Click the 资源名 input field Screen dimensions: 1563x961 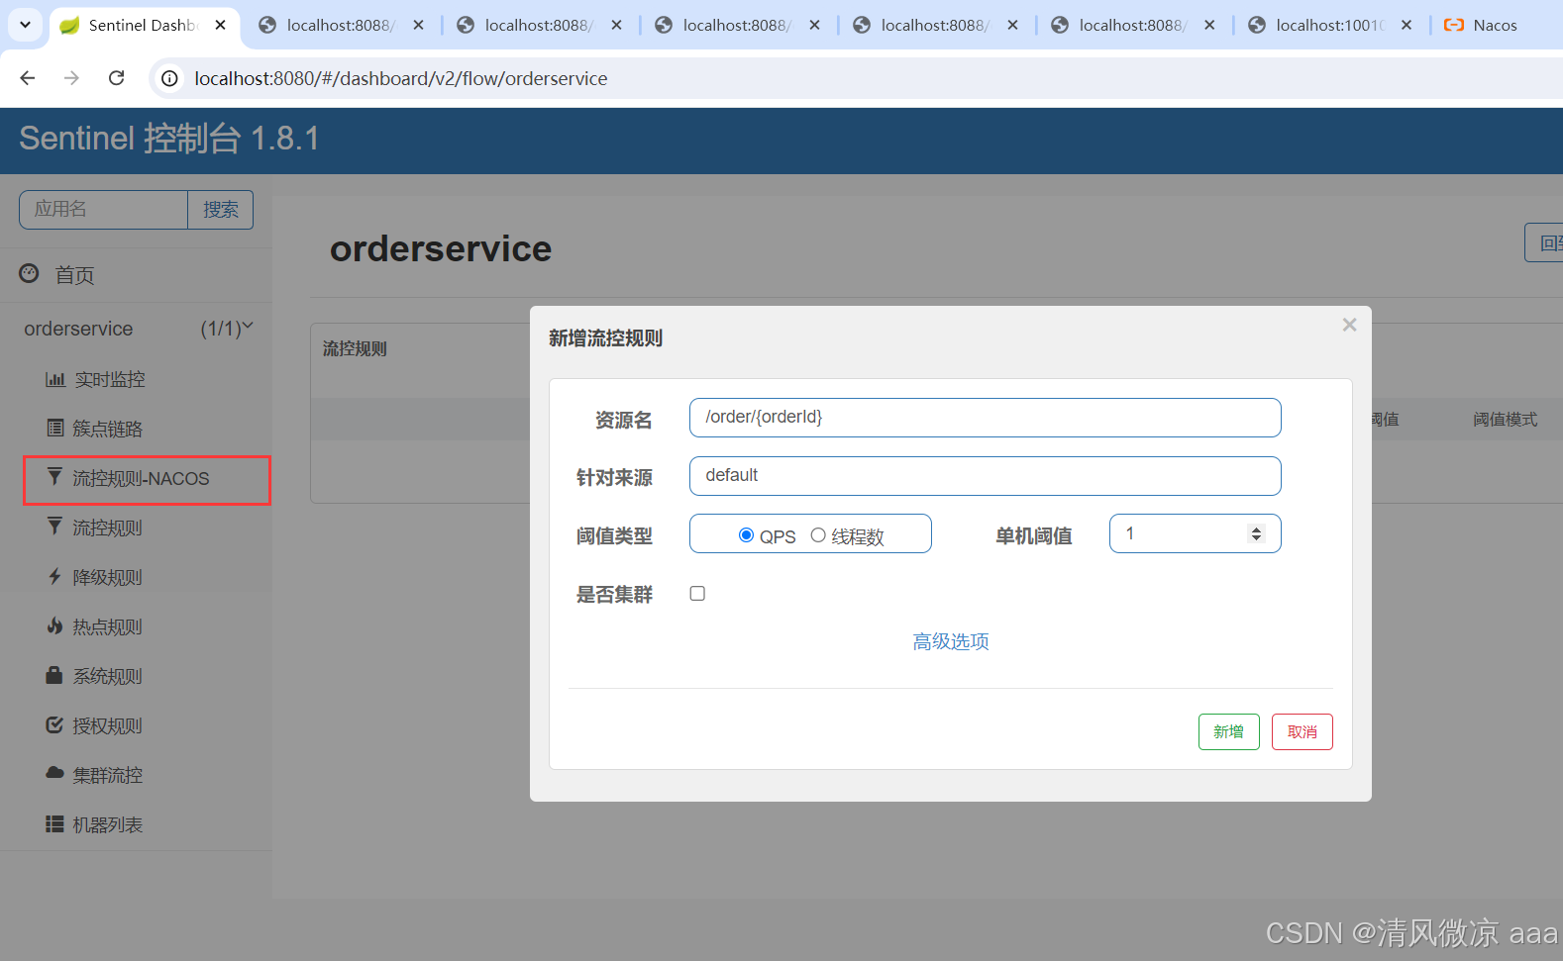tap(985, 418)
